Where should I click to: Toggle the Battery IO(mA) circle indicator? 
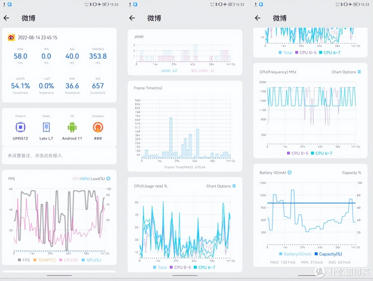[289, 172]
